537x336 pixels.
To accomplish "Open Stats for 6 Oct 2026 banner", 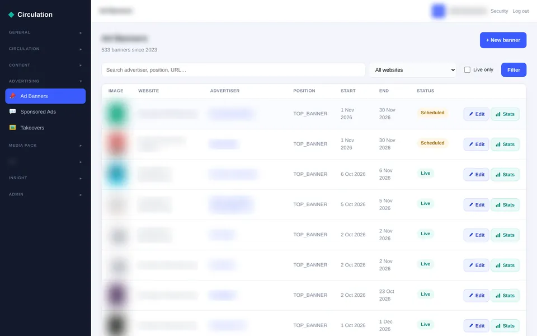I will (x=505, y=175).
